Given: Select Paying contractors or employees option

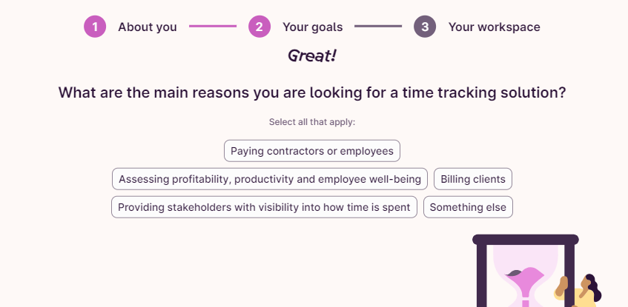Looking at the screenshot, I should click(x=312, y=151).
